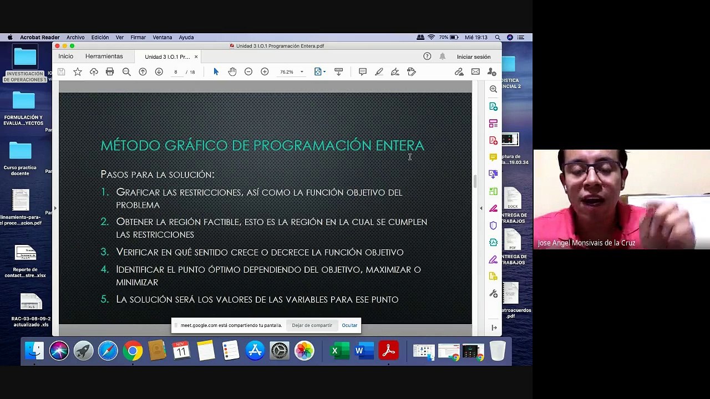This screenshot has width=710, height=399.
Task: Open Create PDF in right panel
Action: [x=493, y=141]
